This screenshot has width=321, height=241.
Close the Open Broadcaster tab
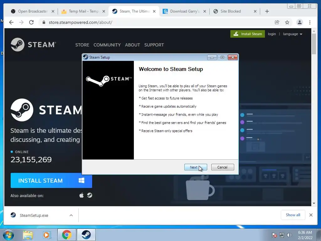[53, 11]
